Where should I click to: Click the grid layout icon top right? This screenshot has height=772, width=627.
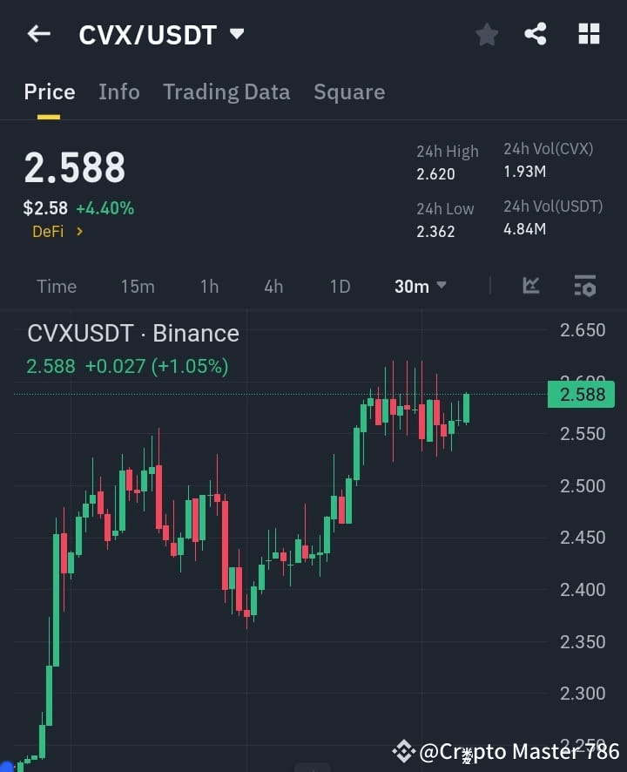[589, 35]
